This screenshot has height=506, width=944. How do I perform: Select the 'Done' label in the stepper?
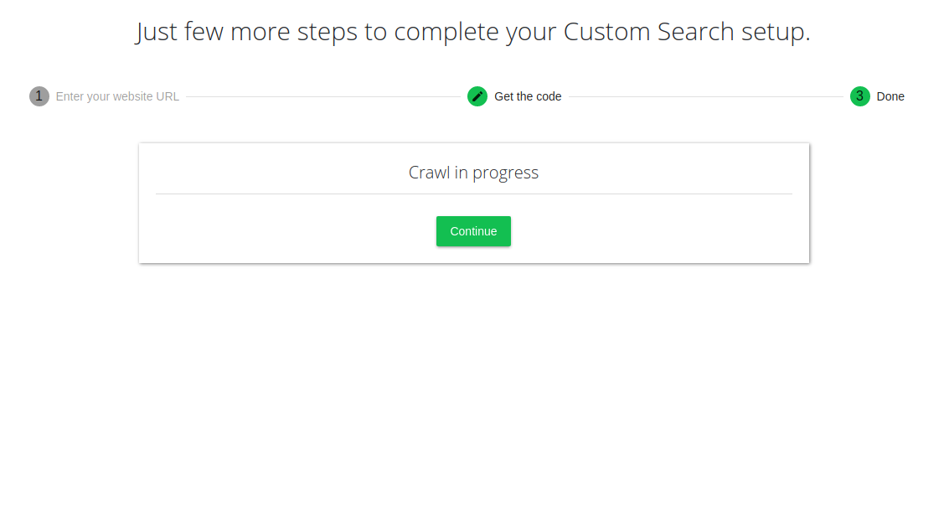(891, 96)
